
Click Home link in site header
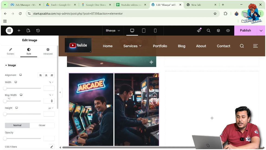click(x=108, y=46)
